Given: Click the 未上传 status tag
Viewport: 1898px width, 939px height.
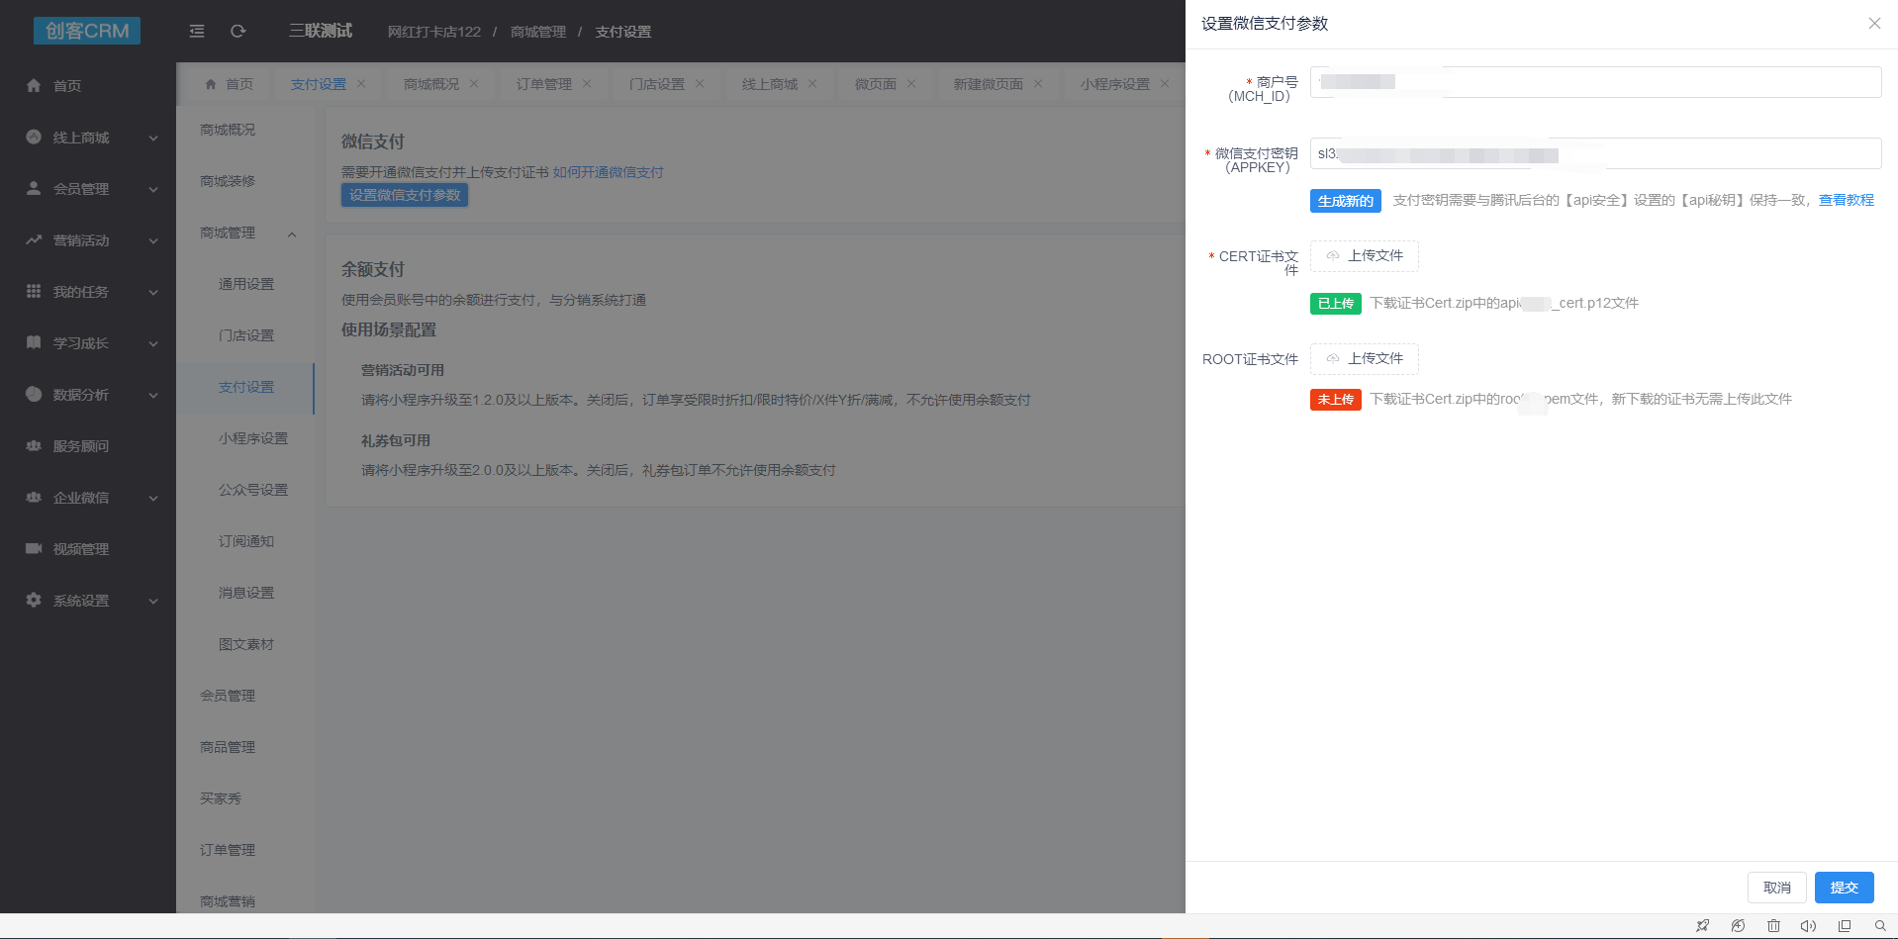Looking at the screenshot, I should coord(1336,400).
